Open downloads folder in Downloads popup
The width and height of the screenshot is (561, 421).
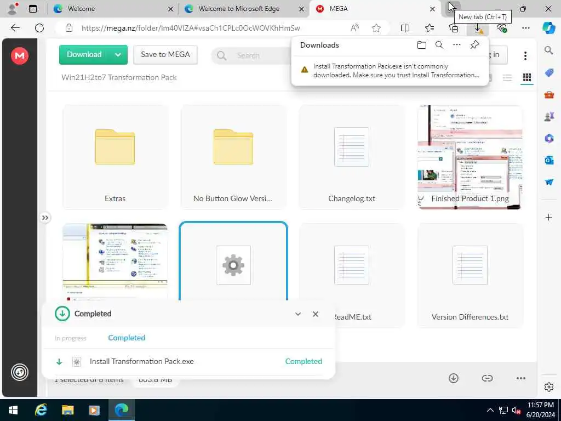pos(422,45)
